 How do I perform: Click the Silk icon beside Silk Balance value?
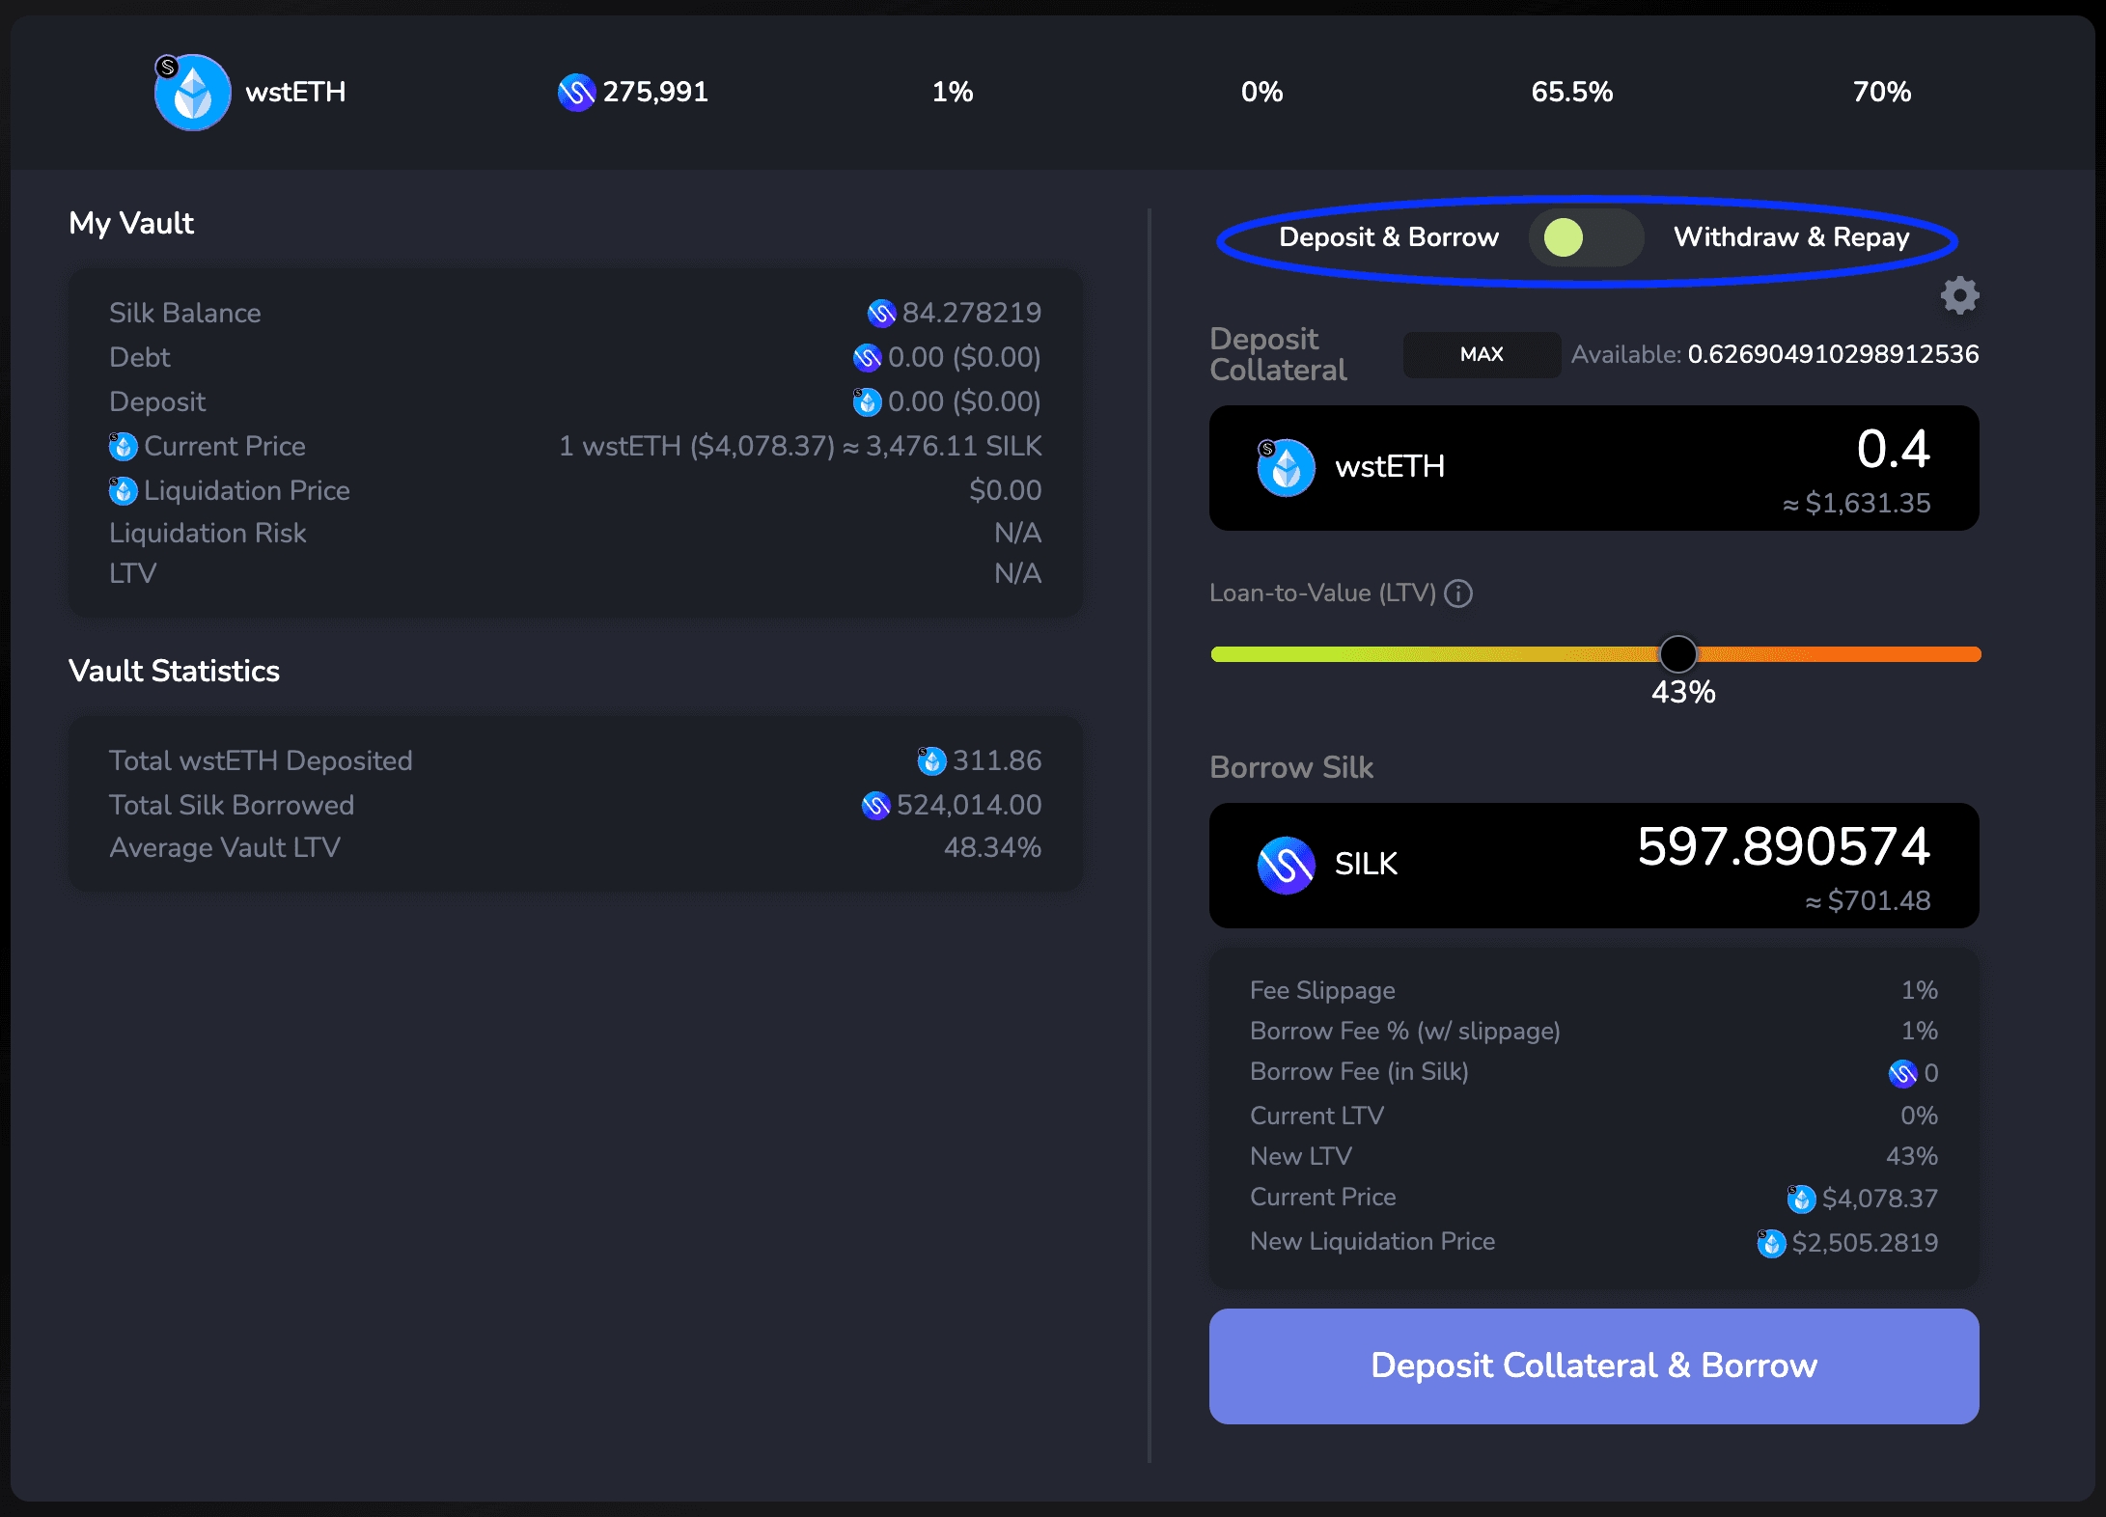tap(881, 313)
